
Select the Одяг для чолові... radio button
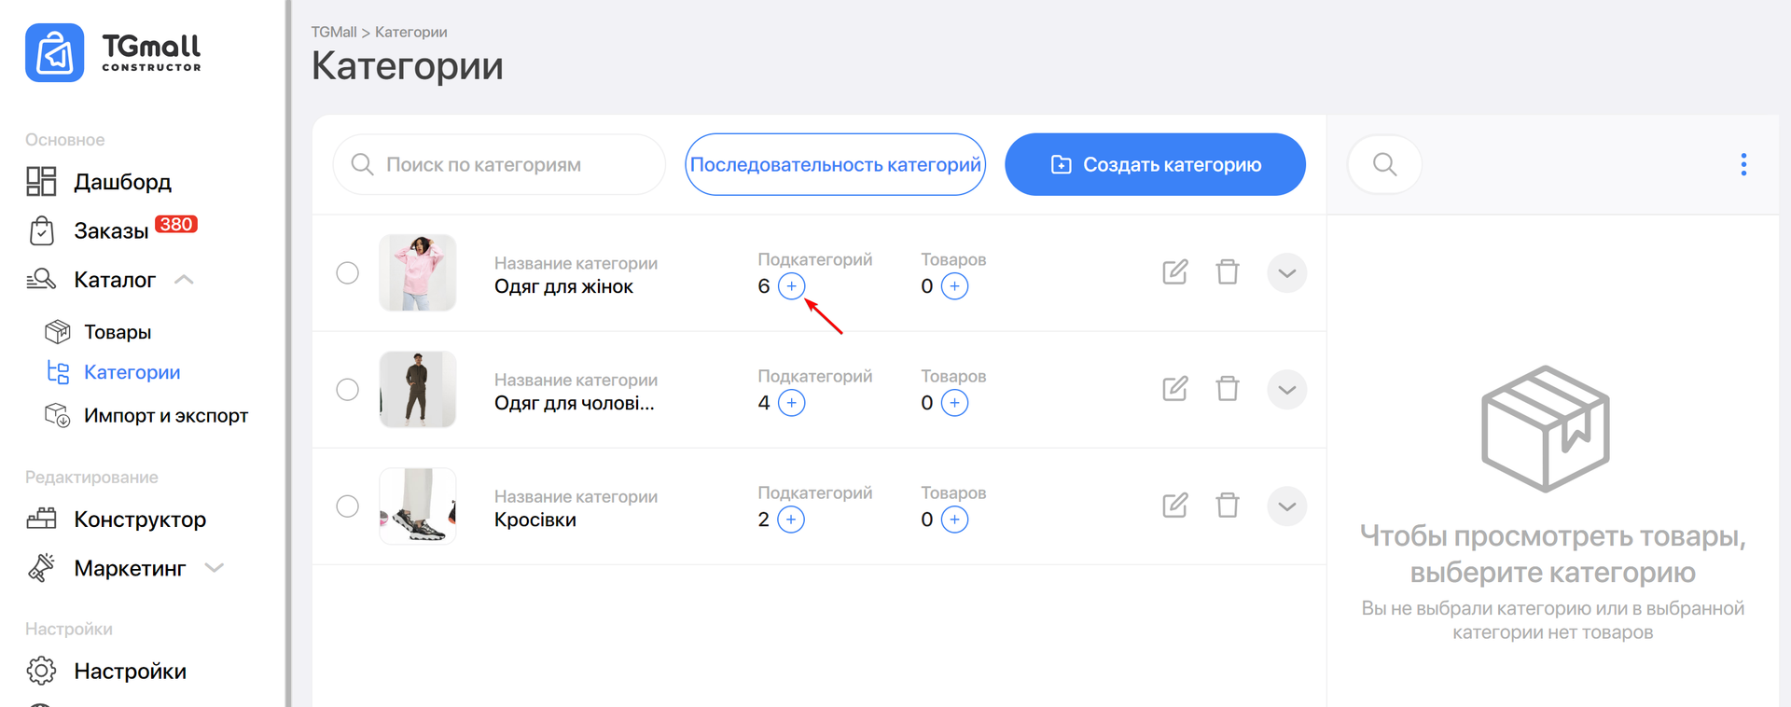(347, 389)
